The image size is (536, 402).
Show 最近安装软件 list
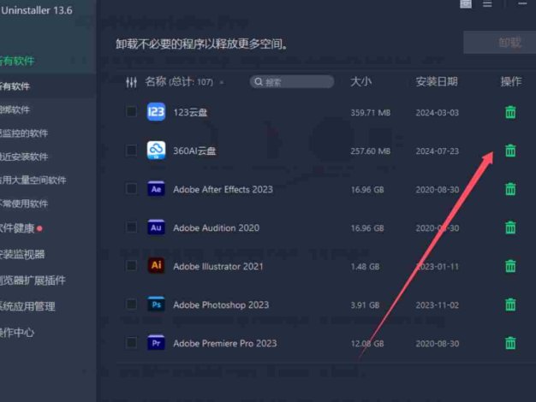(x=24, y=157)
